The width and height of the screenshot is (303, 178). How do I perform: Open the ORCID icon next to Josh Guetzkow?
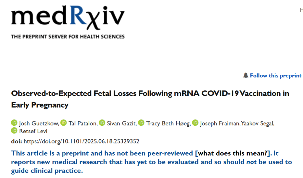click(14, 123)
